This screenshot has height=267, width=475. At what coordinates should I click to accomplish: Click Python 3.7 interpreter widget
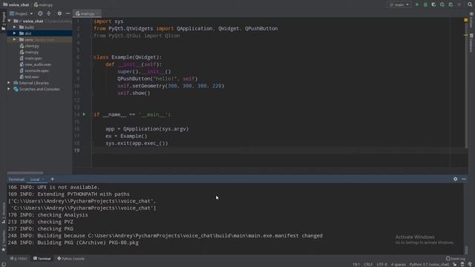click(x=429, y=264)
